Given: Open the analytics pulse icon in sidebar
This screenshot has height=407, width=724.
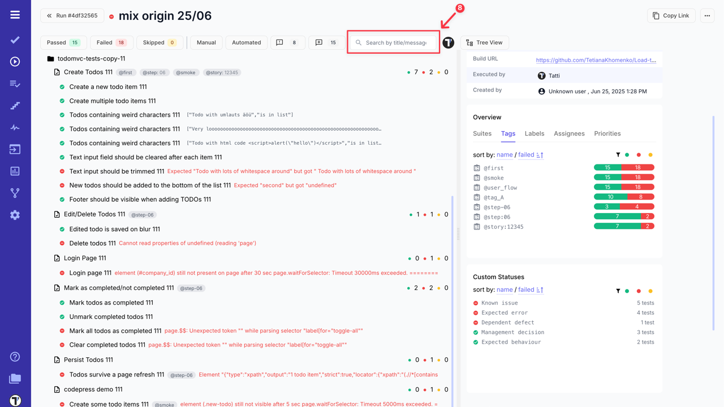Looking at the screenshot, I should coord(15,127).
